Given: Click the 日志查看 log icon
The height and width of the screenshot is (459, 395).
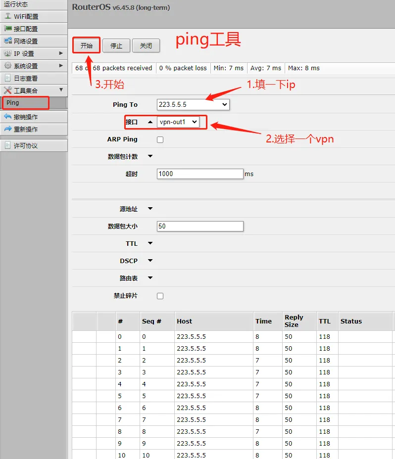Looking at the screenshot, I should [x=8, y=78].
